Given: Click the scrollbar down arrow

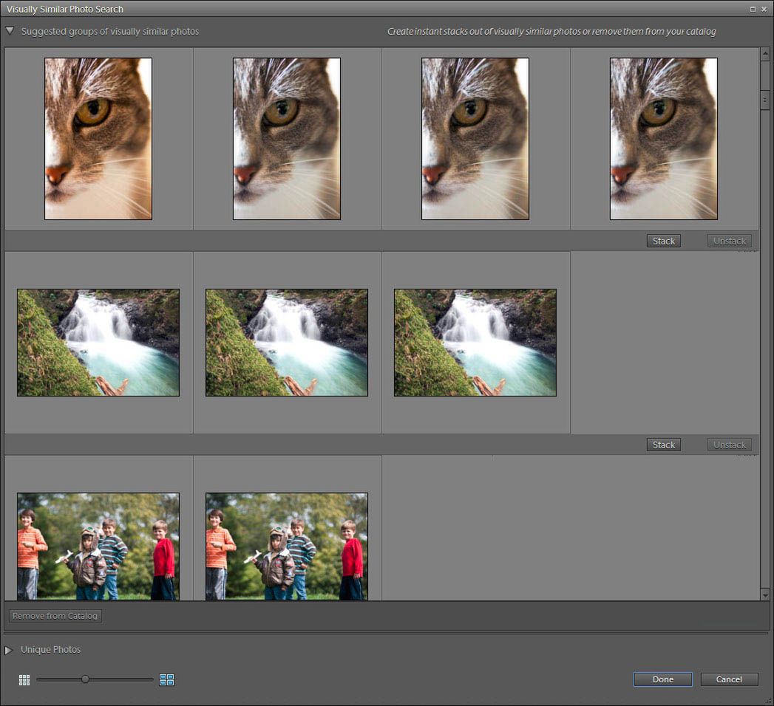Looking at the screenshot, I should [x=764, y=595].
